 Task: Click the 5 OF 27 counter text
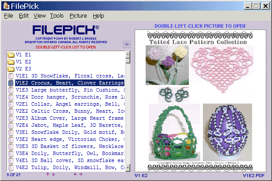click(x=14, y=175)
